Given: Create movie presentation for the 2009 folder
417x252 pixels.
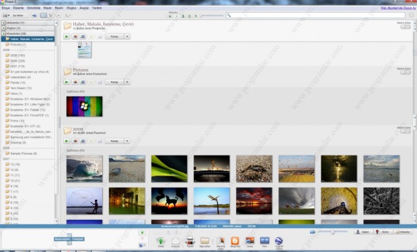Looking at the screenshot, I should point(83,141).
